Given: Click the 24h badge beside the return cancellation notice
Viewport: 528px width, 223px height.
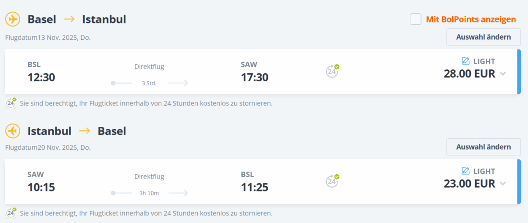Looking at the screenshot, I should click(11, 212).
